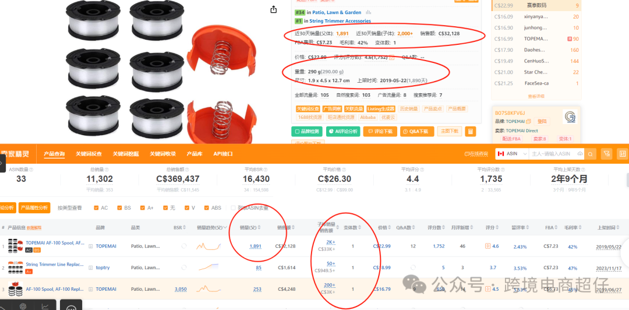Click the upload icon in ASIN field
The height and width of the screenshot is (310, 629).
580,154
